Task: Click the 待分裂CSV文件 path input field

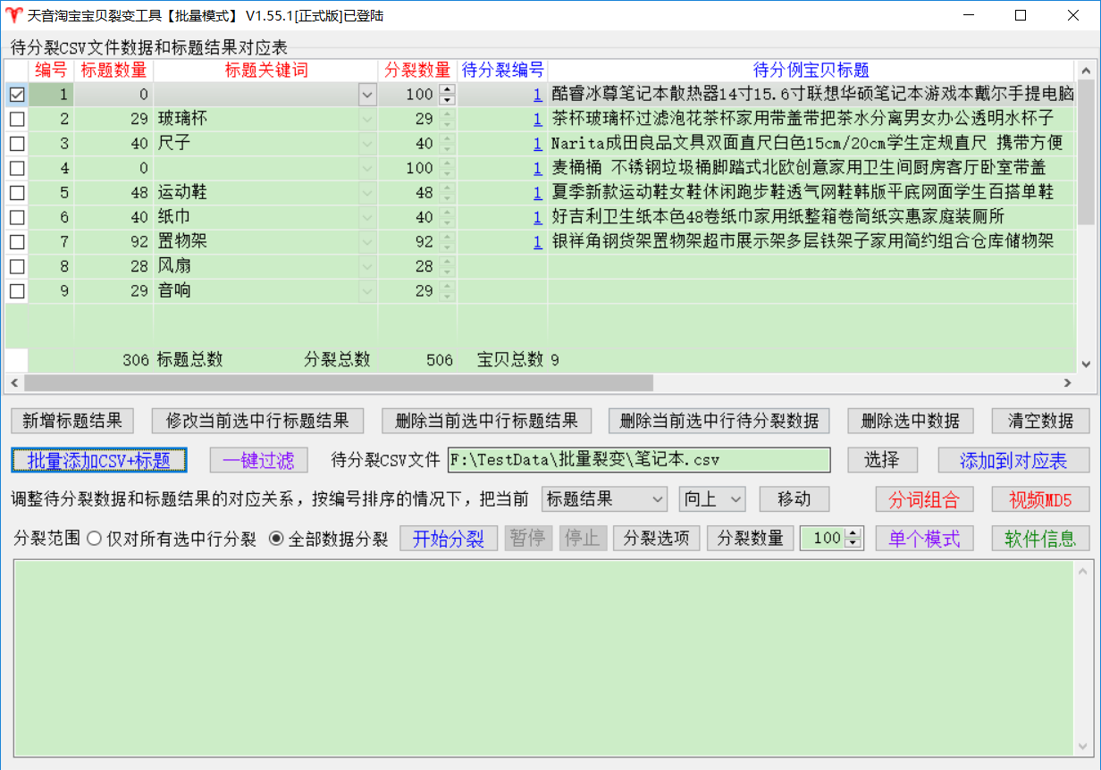Action: tap(639, 460)
